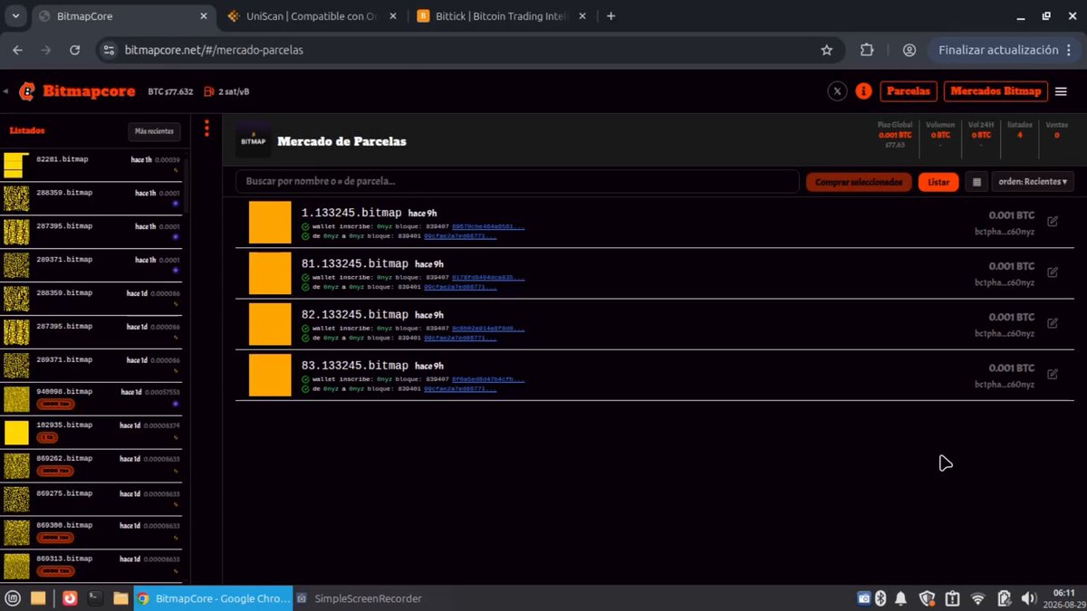Open the Más recientes sort selector
Image resolution: width=1087 pixels, height=611 pixels.
point(154,131)
